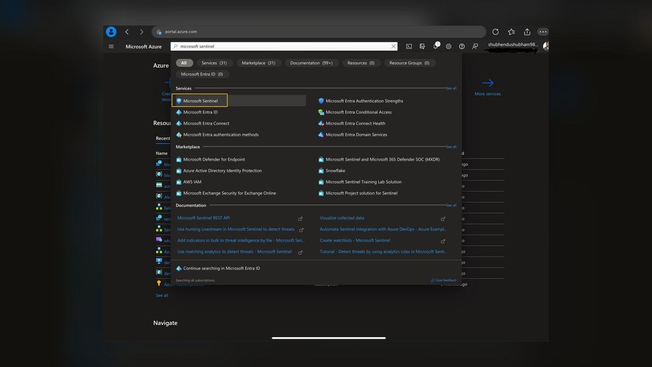Select the All filter pill
Image resolution: width=652 pixels, height=367 pixels.
tap(184, 63)
